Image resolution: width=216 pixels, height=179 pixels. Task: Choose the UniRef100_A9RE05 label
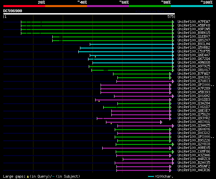click(194, 148)
